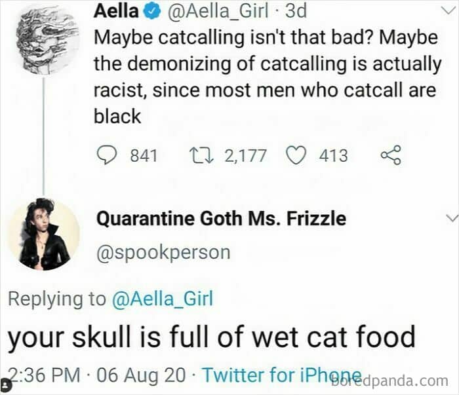The width and height of the screenshot is (459, 395).
Task: Click the 413 likes count
Action: coord(333,155)
